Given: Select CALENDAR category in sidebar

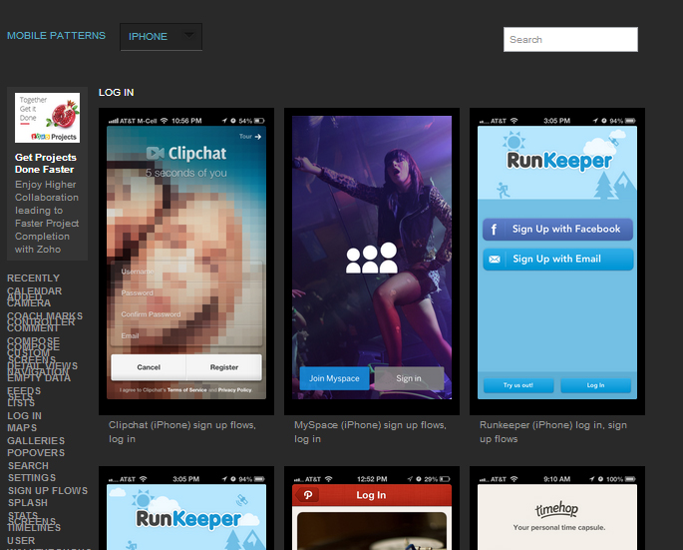Looking at the screenshot, I should click(35, 290).
